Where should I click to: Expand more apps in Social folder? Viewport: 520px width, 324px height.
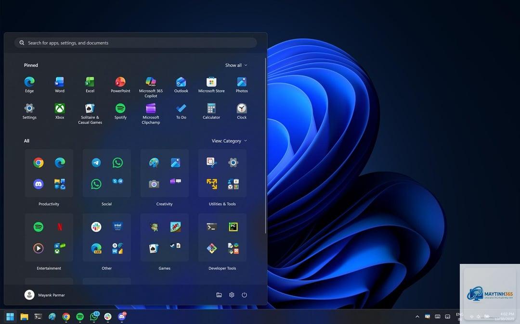tap(117, 181)
